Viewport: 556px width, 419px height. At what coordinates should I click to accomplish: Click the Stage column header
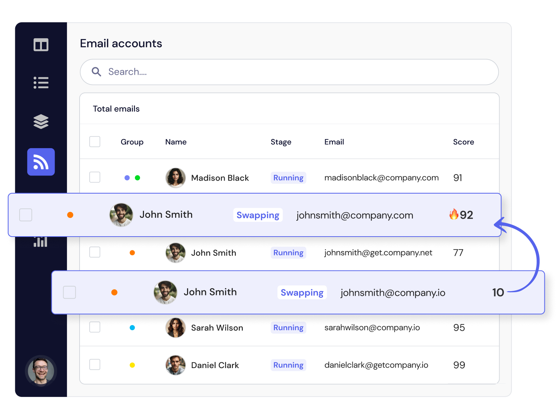click(x=281, y=142)
